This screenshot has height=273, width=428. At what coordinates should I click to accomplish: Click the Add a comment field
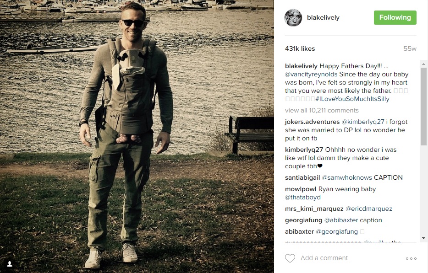[x=350, y=258]
